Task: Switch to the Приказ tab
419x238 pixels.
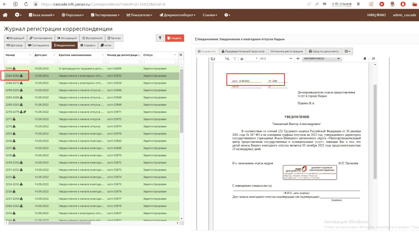Action: 114,38
